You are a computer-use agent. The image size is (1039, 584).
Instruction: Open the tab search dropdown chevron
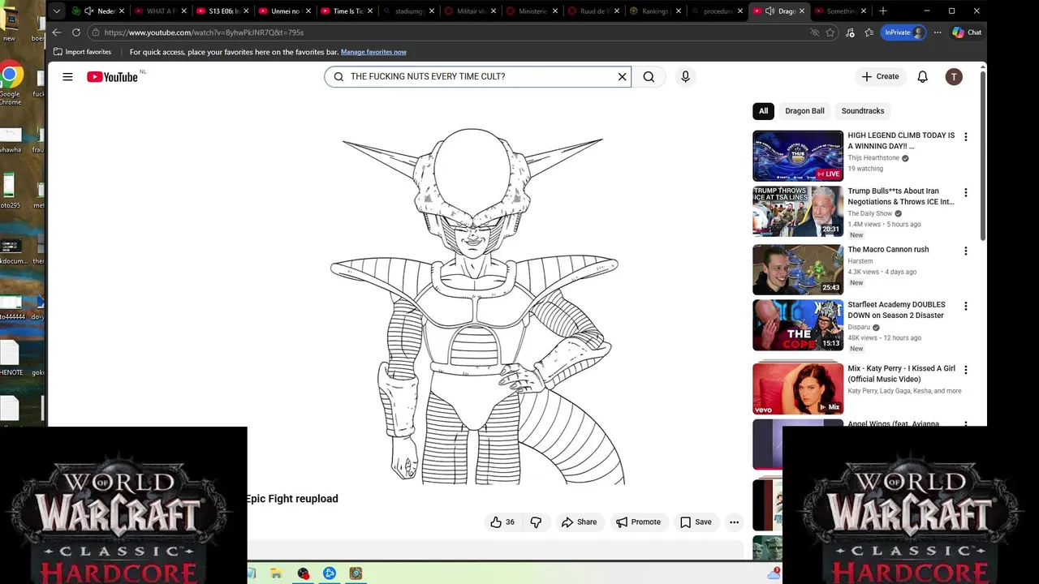[x=56, y=11]
